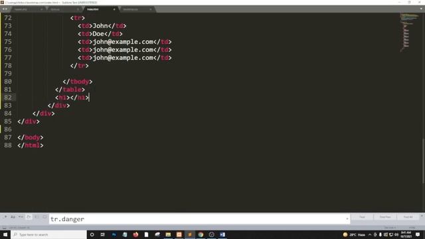Click the Sublime Text taskbar icon
The width and height of the screenshot is (425, 239).
[x=190, y=234]
